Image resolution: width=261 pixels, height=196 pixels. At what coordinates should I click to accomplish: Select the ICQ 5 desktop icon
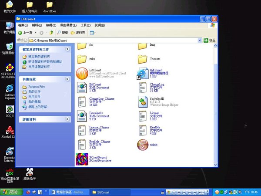[10, 112]
